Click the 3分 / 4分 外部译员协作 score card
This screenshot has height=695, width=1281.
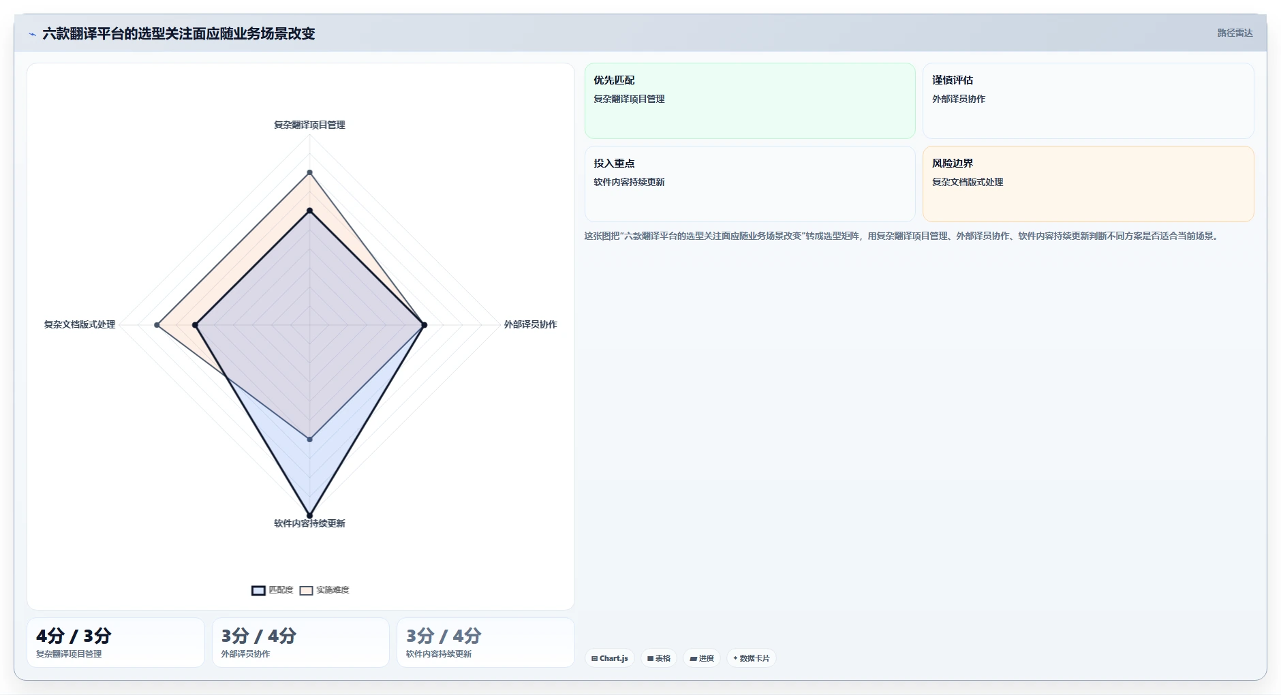pos(300,643)
